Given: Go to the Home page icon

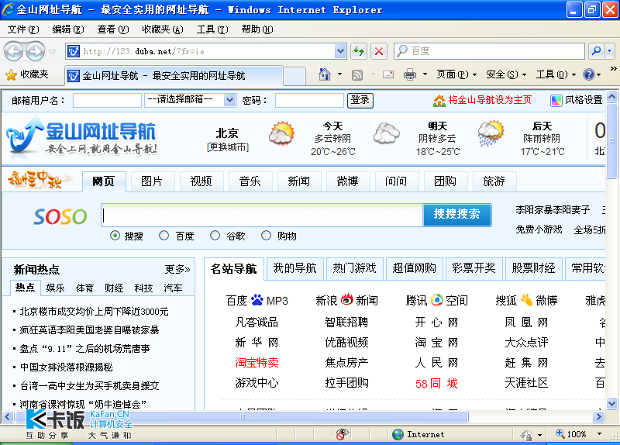Looking at the screenshot, I should pyautogui.click(x=324, y=74).
